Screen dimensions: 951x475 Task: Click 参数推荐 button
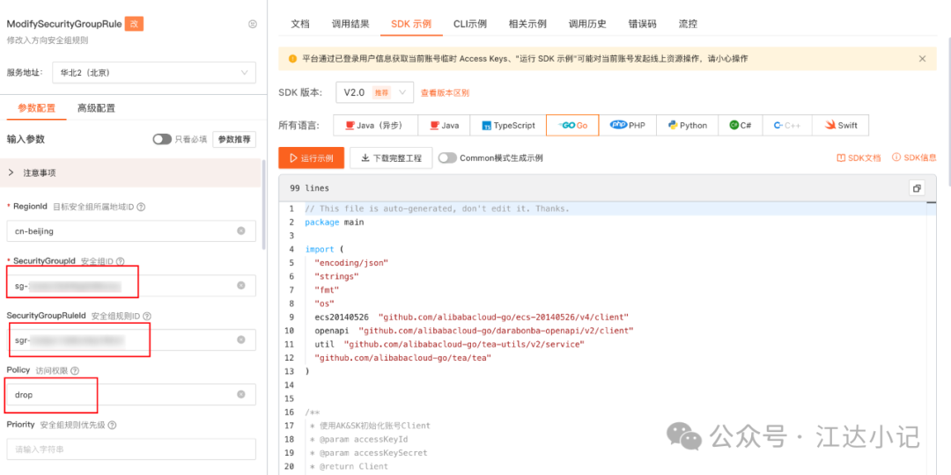pos(234,139)
